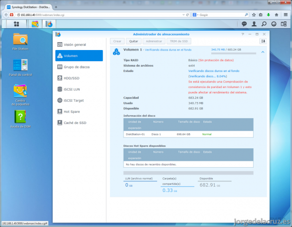Click the Disco 1 disk row
The width and height of the screenshot is (292, 227).
188,134
